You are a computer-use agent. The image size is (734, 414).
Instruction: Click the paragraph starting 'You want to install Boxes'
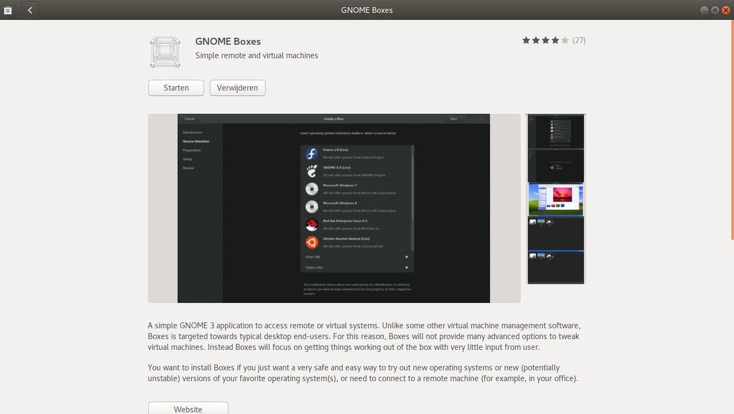tap(363, 373)
